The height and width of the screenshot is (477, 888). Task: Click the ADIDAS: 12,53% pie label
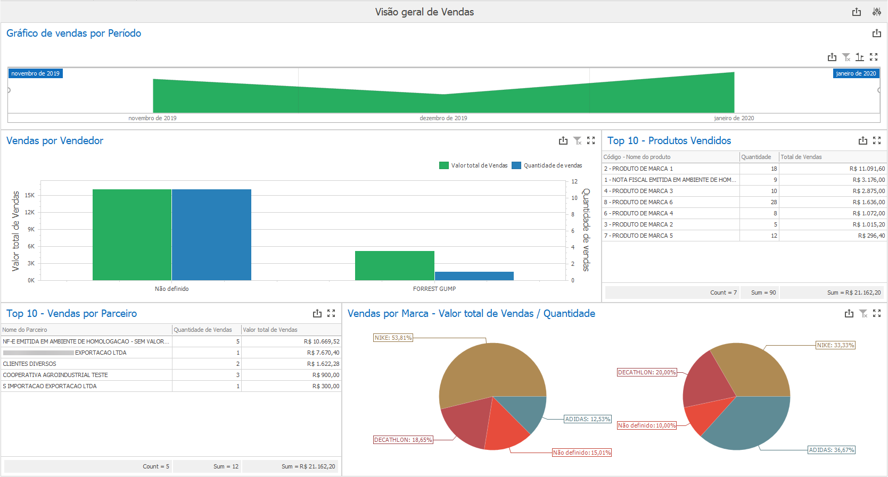[588, 419]
